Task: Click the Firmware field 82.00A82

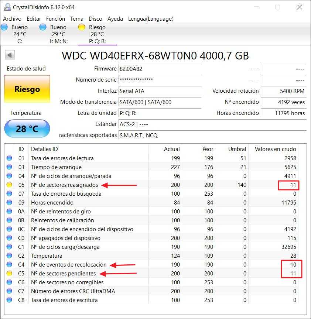Action: pos(160,69)
